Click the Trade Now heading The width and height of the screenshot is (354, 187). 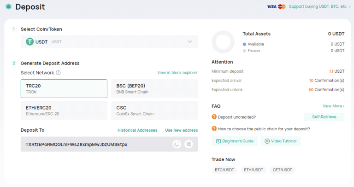coord(223,159)
